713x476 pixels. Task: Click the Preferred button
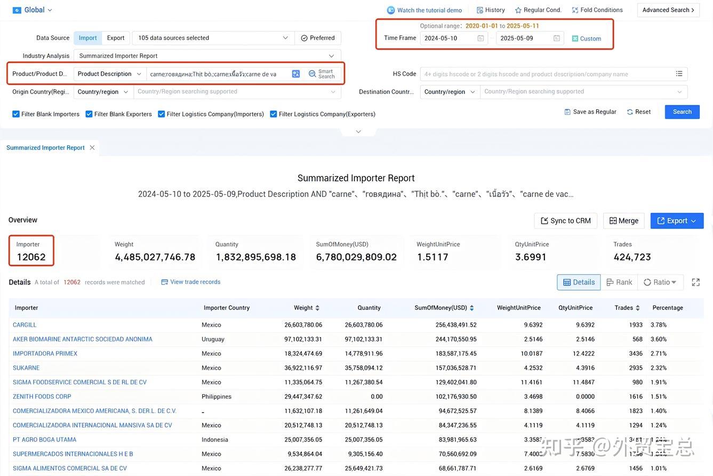click(318, 38)
